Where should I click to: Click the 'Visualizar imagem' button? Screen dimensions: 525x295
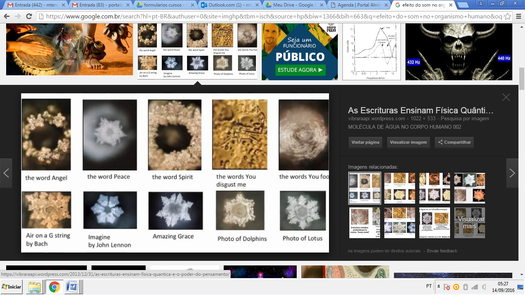click(408, 142)
